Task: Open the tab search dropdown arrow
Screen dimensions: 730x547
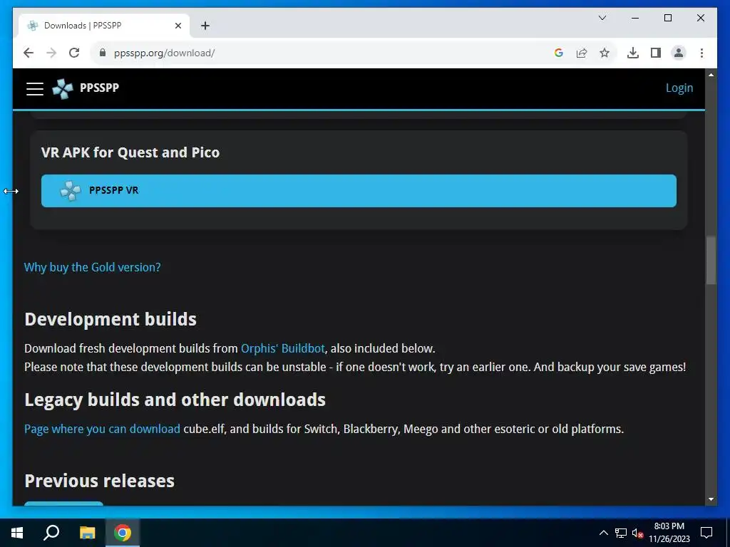Action: [602, 18]
